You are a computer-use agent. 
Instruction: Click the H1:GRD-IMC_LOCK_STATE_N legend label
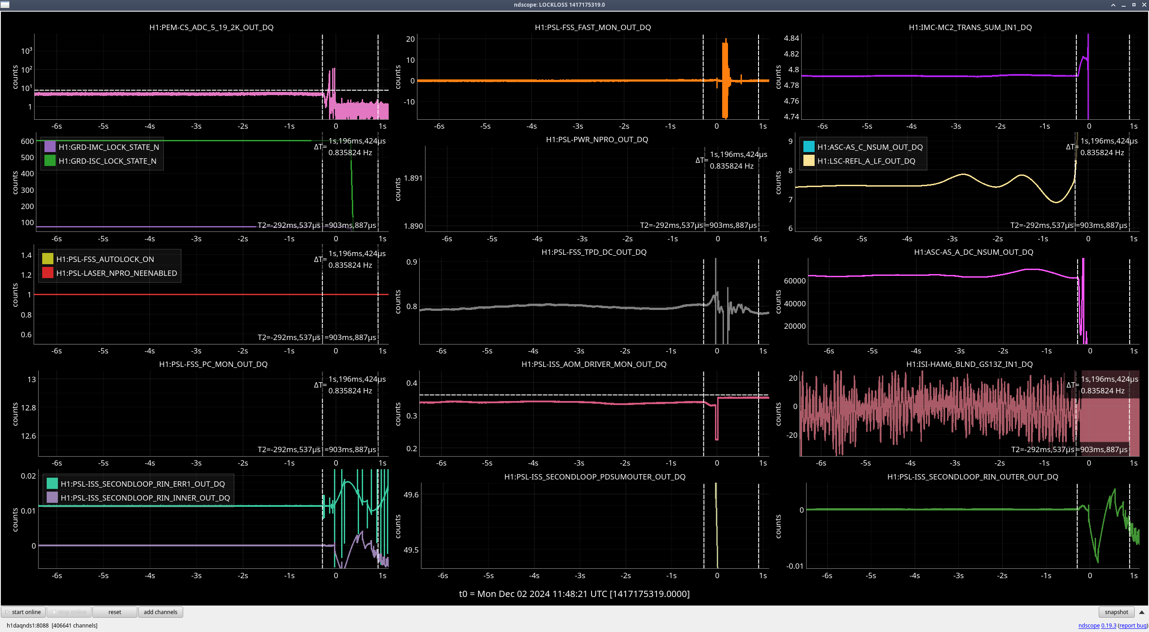[x=109, y=147]
